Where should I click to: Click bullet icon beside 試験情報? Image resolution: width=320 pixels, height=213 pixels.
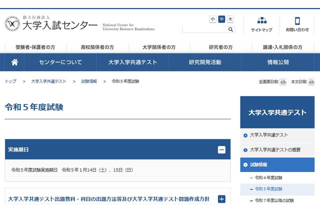point(245,165)
